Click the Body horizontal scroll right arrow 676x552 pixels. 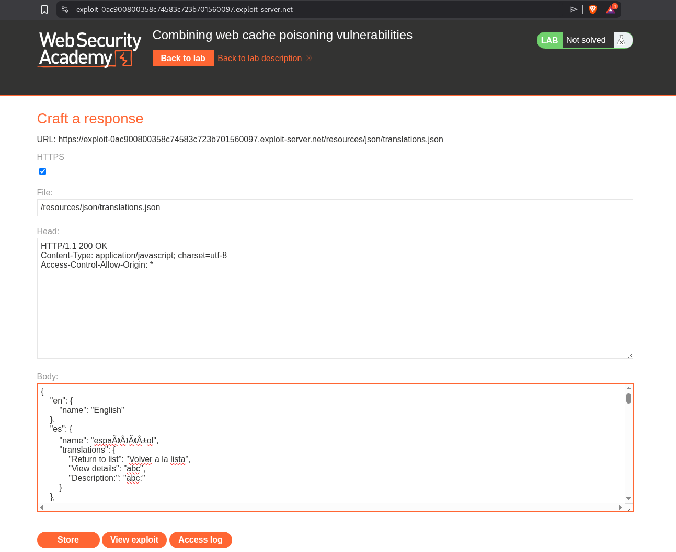pos(620,507)
